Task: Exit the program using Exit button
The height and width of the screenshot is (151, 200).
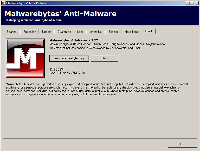Action: pos(182,144)
